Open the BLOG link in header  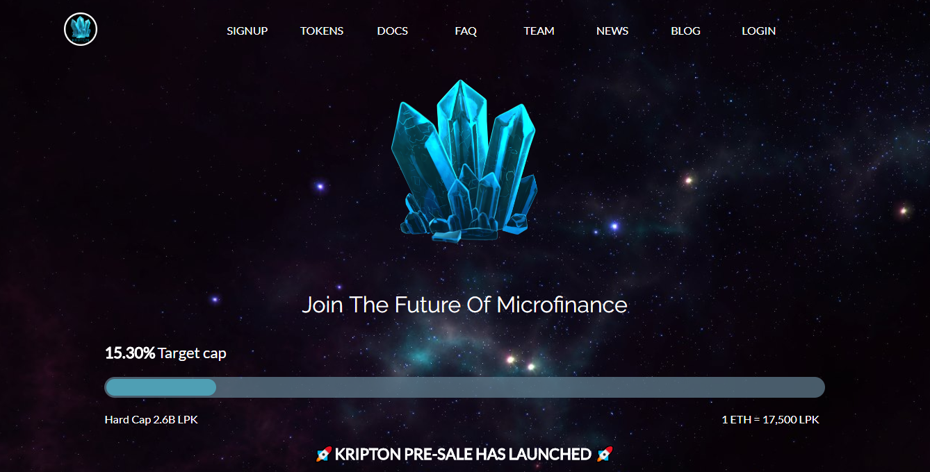coord(686,31)
